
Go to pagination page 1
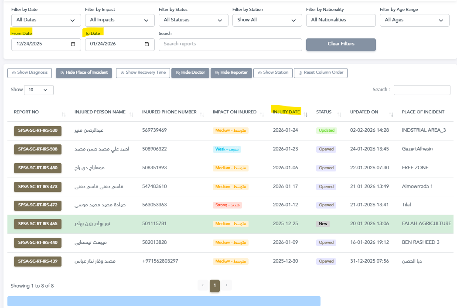215,286
